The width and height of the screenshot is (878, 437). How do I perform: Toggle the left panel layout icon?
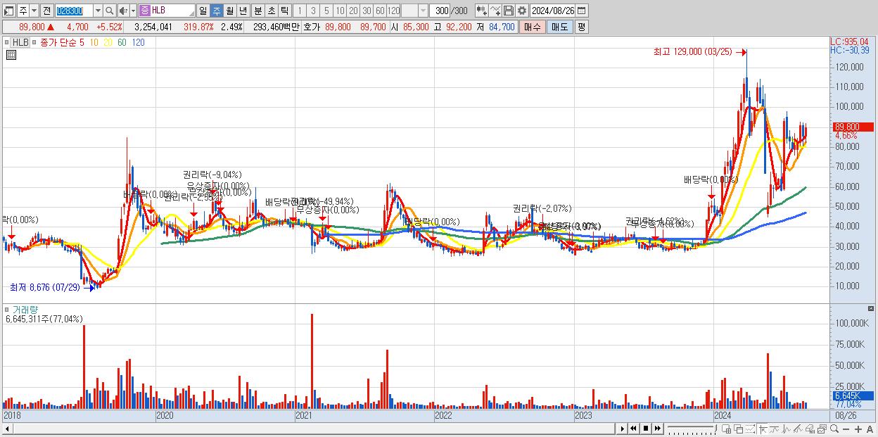(9, 11)
